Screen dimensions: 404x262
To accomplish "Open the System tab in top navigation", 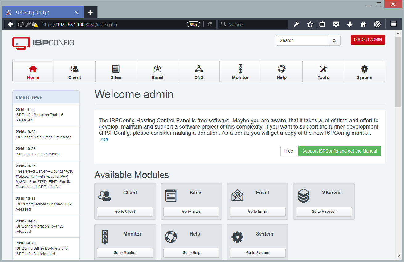I will (x=365, y=71).
